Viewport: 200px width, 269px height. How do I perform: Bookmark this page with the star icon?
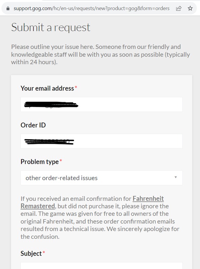pos(190,8)
